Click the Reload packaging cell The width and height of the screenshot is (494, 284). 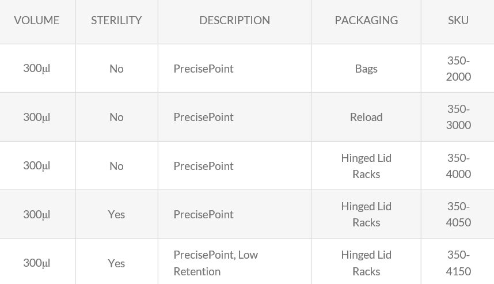point(366,117)
